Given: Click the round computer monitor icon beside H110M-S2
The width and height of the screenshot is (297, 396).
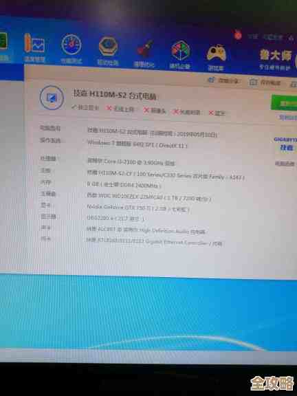Looking at the screenshot, I should pyautogui.click(x=52, y=98).
